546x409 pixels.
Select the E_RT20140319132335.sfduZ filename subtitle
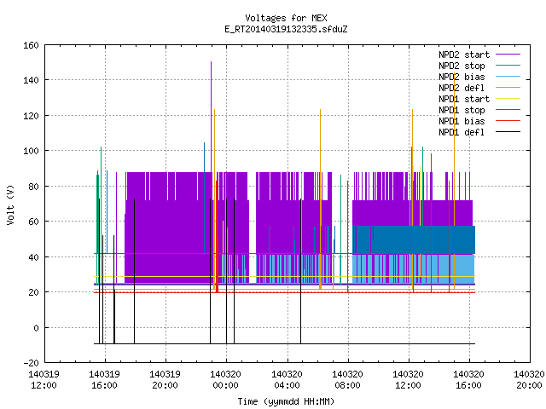pyautogui.click(x=286, y=29)
